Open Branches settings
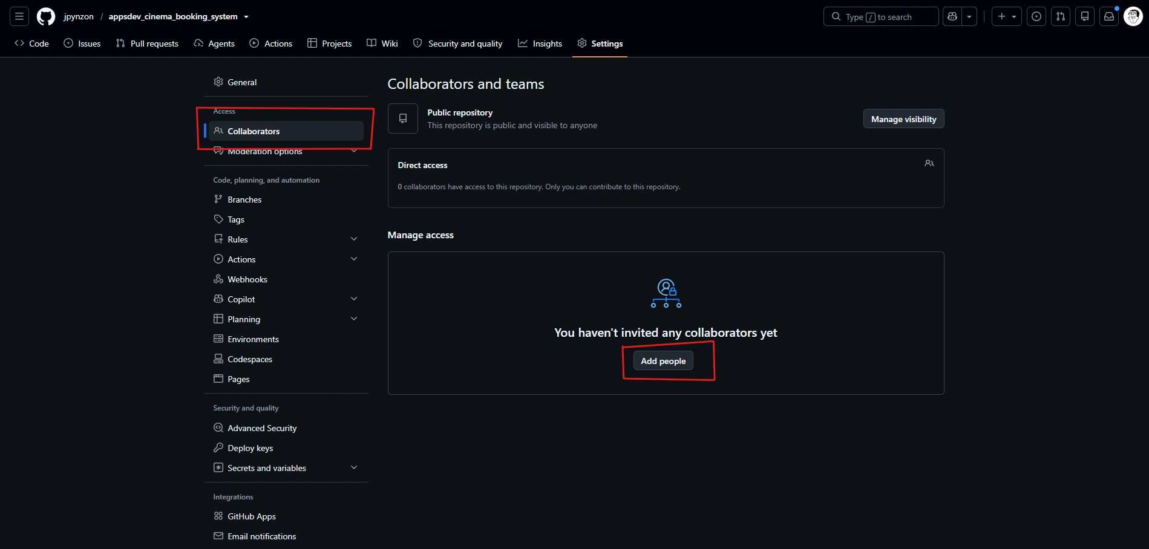Screen dimensions: 1149x549 pos(286,200)
